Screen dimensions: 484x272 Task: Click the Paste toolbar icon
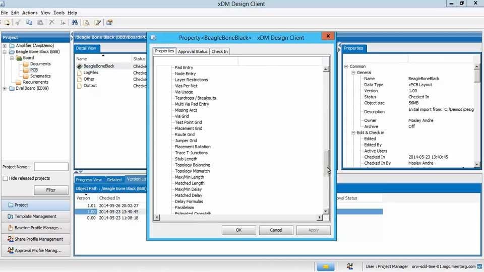pos(40,23)
